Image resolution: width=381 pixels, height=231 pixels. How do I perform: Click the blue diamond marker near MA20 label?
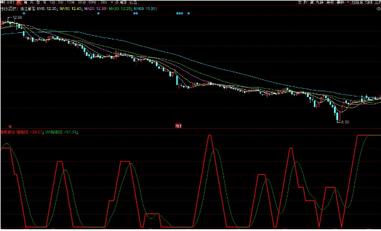98,14
